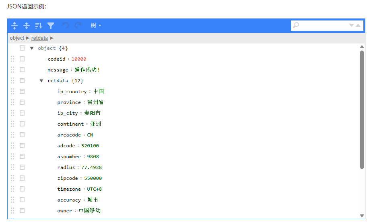
Task: Collapse all fields in toolbar
Action: tap(27, 25)
